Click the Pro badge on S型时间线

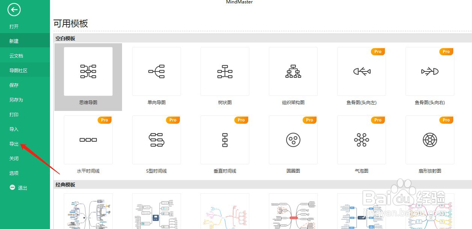[173, 120]
